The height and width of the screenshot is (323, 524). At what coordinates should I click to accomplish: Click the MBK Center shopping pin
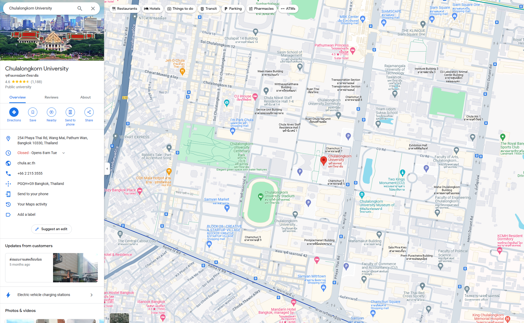pyautogui.click(x=363, y=19)
